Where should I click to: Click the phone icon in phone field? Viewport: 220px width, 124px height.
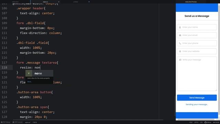[x=180, y=43]
